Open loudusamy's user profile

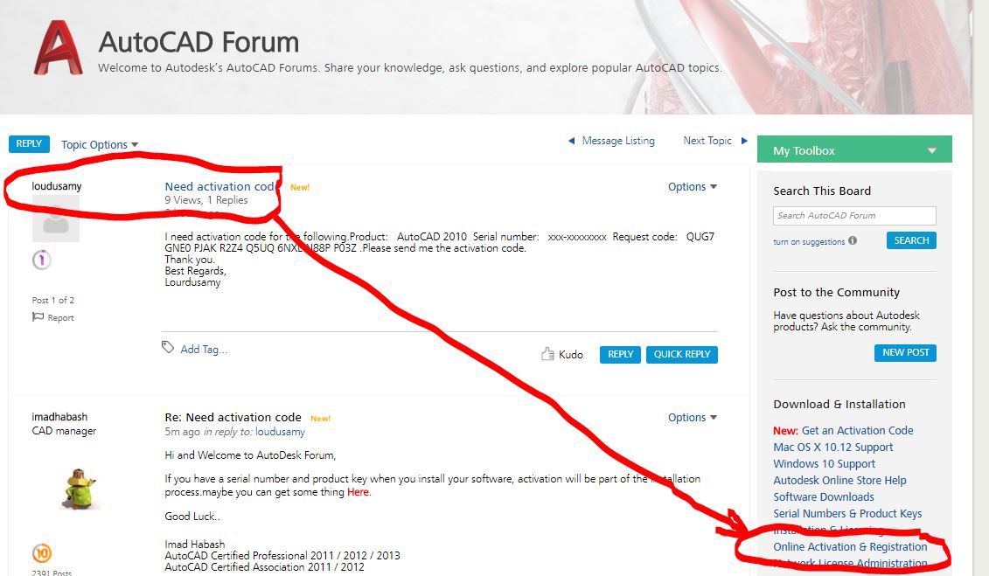coord(57,186)
